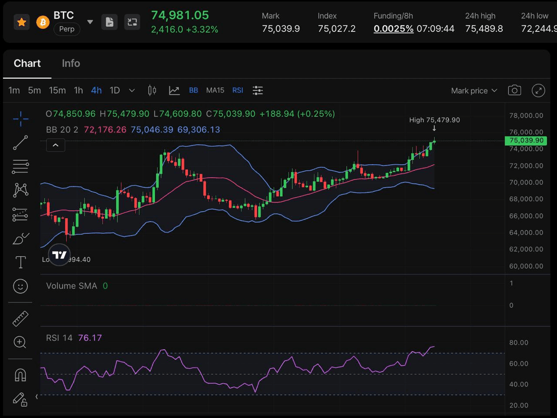Toggle the favorite star for BTC

[21, 22]
